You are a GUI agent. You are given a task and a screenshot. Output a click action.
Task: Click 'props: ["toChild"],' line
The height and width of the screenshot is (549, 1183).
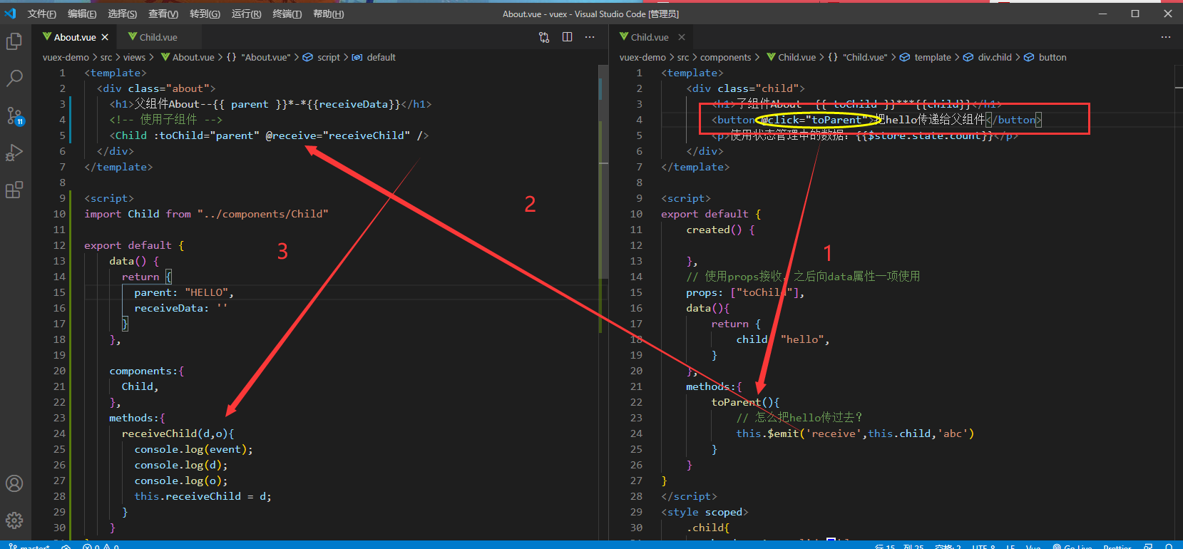pyautogui.click(x=745, y=292)
